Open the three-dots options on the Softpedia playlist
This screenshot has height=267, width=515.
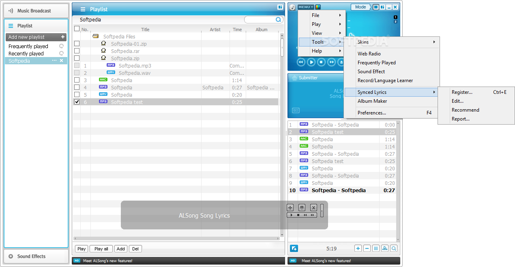click(x=54, y=61)
